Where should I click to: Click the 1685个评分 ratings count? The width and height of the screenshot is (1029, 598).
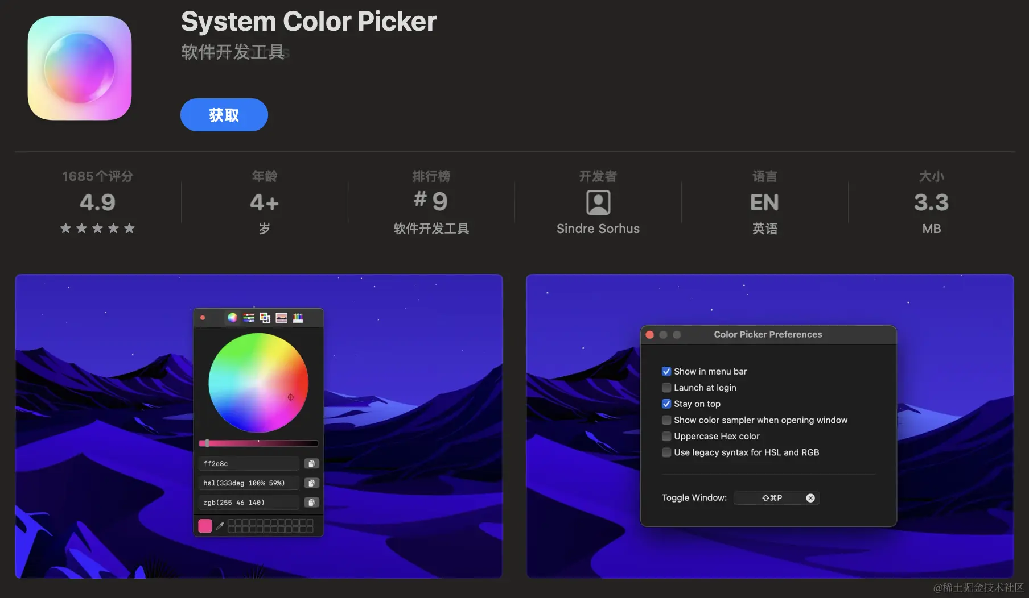(97, 176)
